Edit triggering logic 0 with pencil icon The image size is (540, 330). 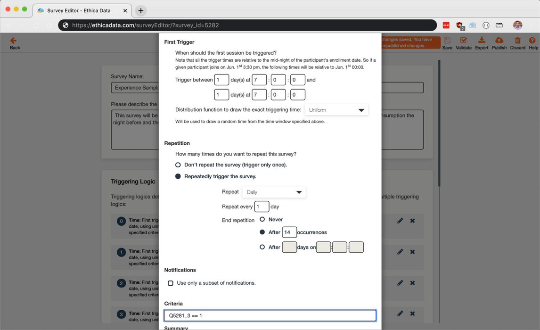400,221
